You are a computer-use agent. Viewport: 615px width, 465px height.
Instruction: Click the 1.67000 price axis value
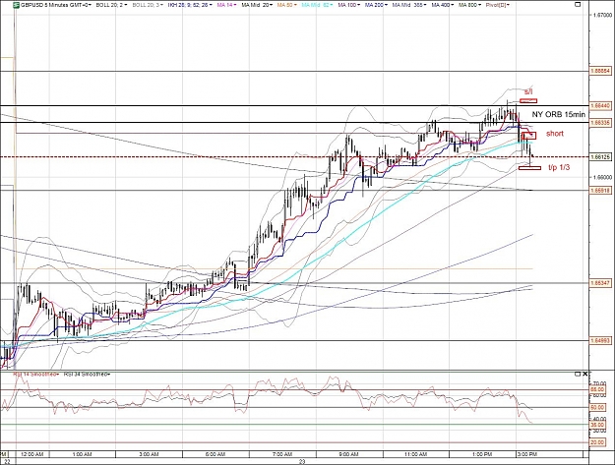coord(603,16)
